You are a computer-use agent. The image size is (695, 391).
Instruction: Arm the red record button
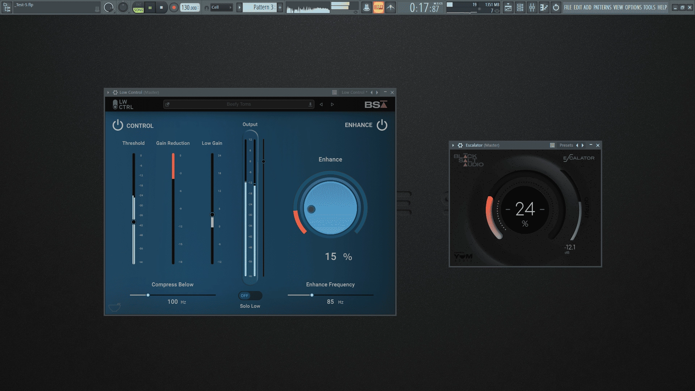(174, 7)
